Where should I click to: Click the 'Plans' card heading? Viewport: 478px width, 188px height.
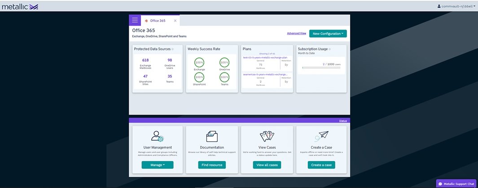[247, 49]
